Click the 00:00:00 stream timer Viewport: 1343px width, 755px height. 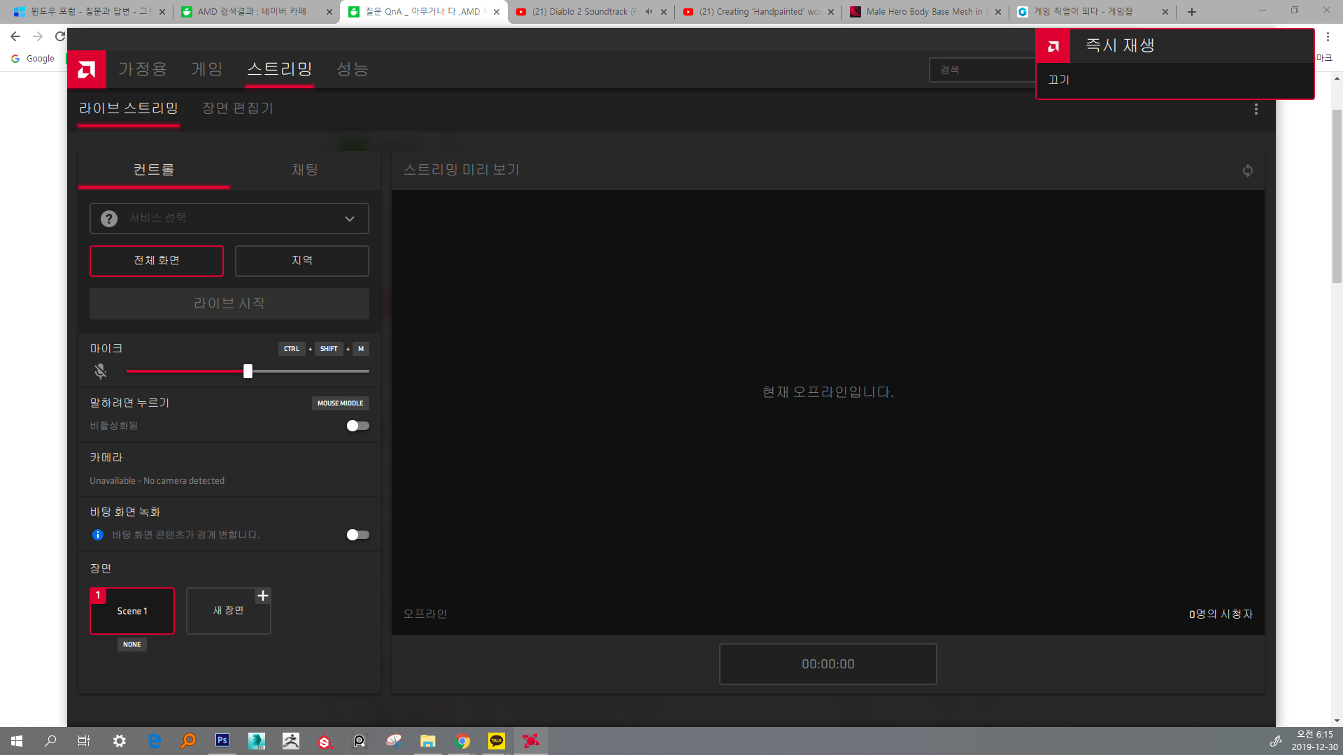[828, 664]
